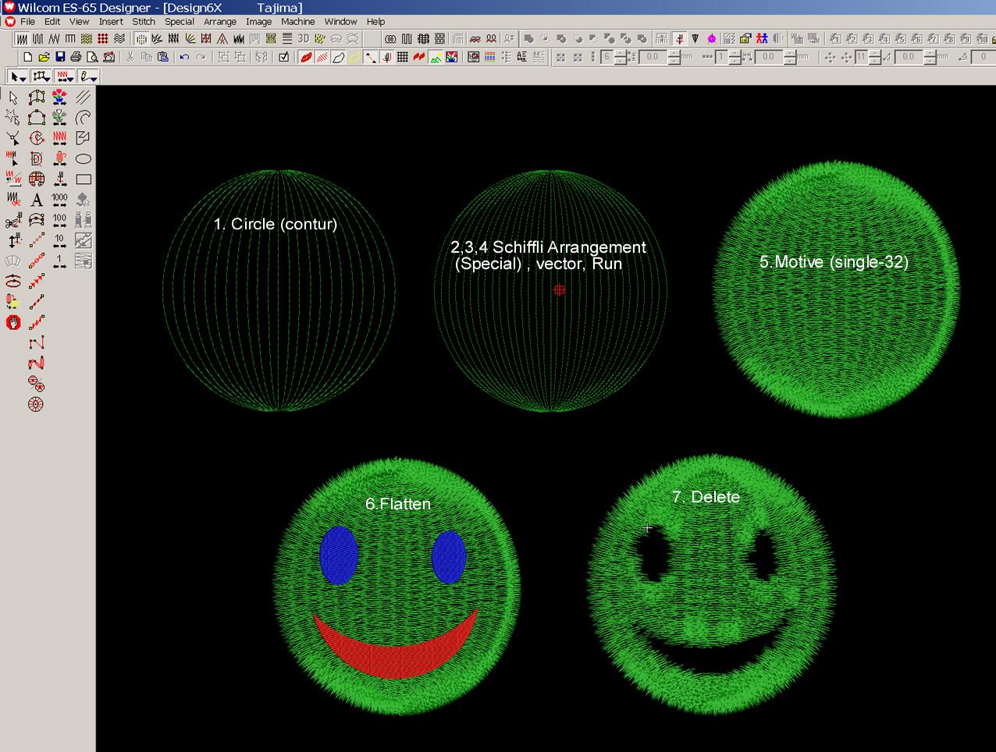Select the Lettering 'A' tool
Viewport: 996px width, 752px height.
37,200
